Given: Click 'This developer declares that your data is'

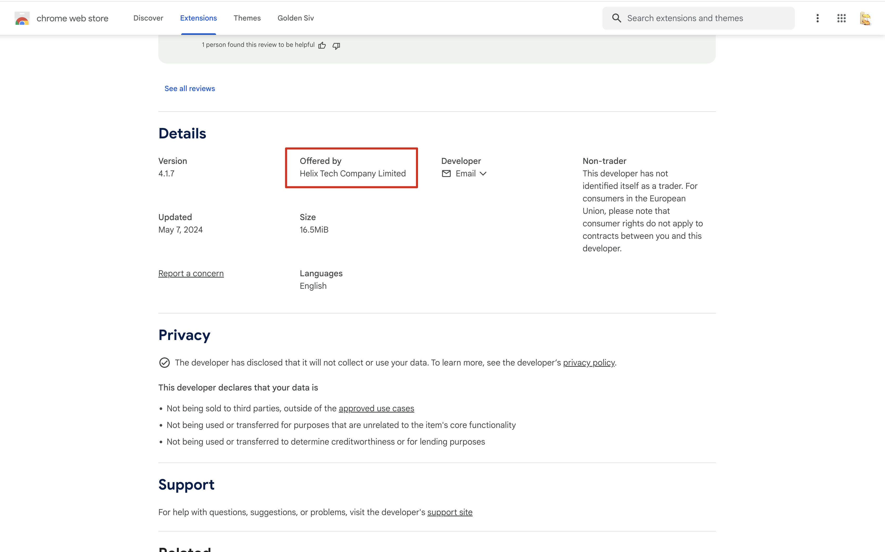Looking at the screenshot, I should [x=238, y=387].
